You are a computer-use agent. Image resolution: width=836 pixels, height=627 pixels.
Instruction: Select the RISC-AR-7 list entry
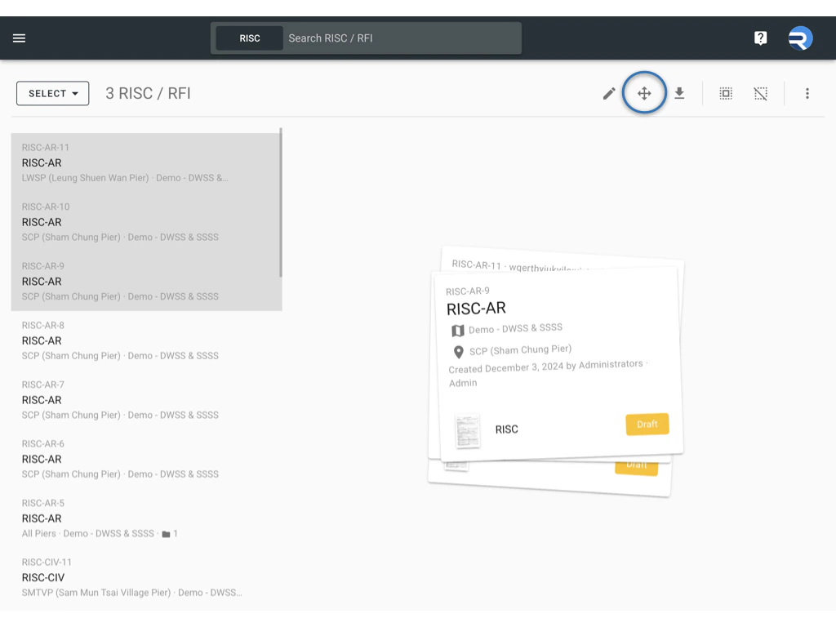146,399
